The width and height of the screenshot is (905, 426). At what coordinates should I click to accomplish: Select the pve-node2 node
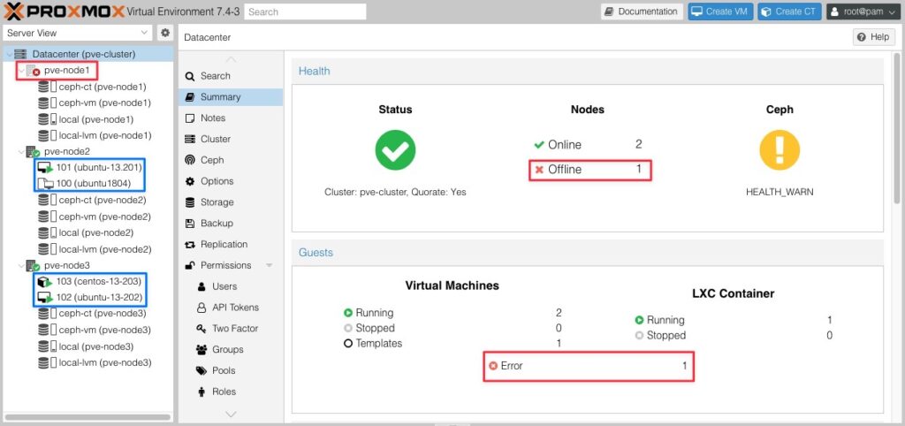pyautogui.click(x=59, y=152)
